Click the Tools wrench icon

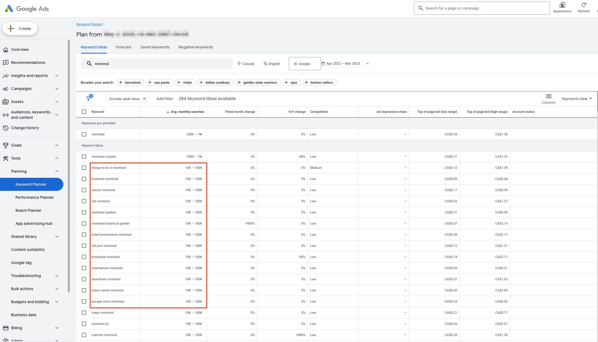[x=6, y=158]
